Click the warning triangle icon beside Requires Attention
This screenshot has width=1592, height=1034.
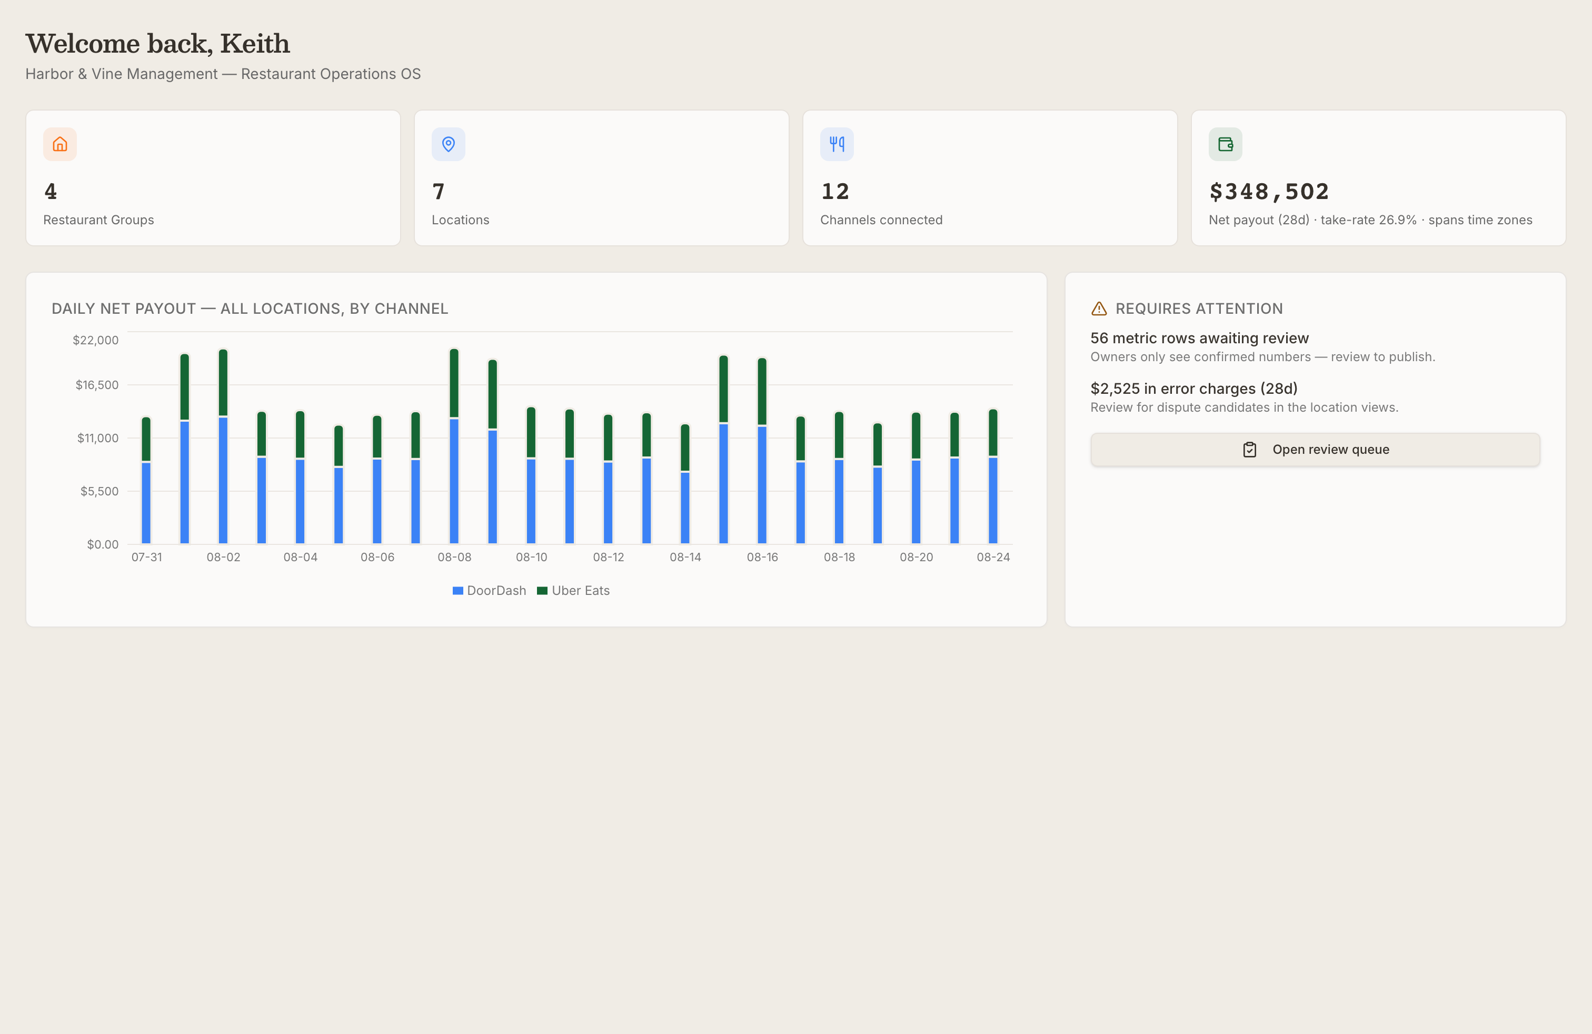coord(1099,309)
